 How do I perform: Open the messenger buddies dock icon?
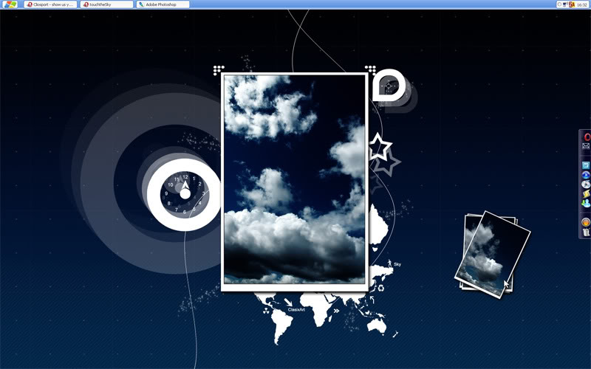(x=586, y=204)
